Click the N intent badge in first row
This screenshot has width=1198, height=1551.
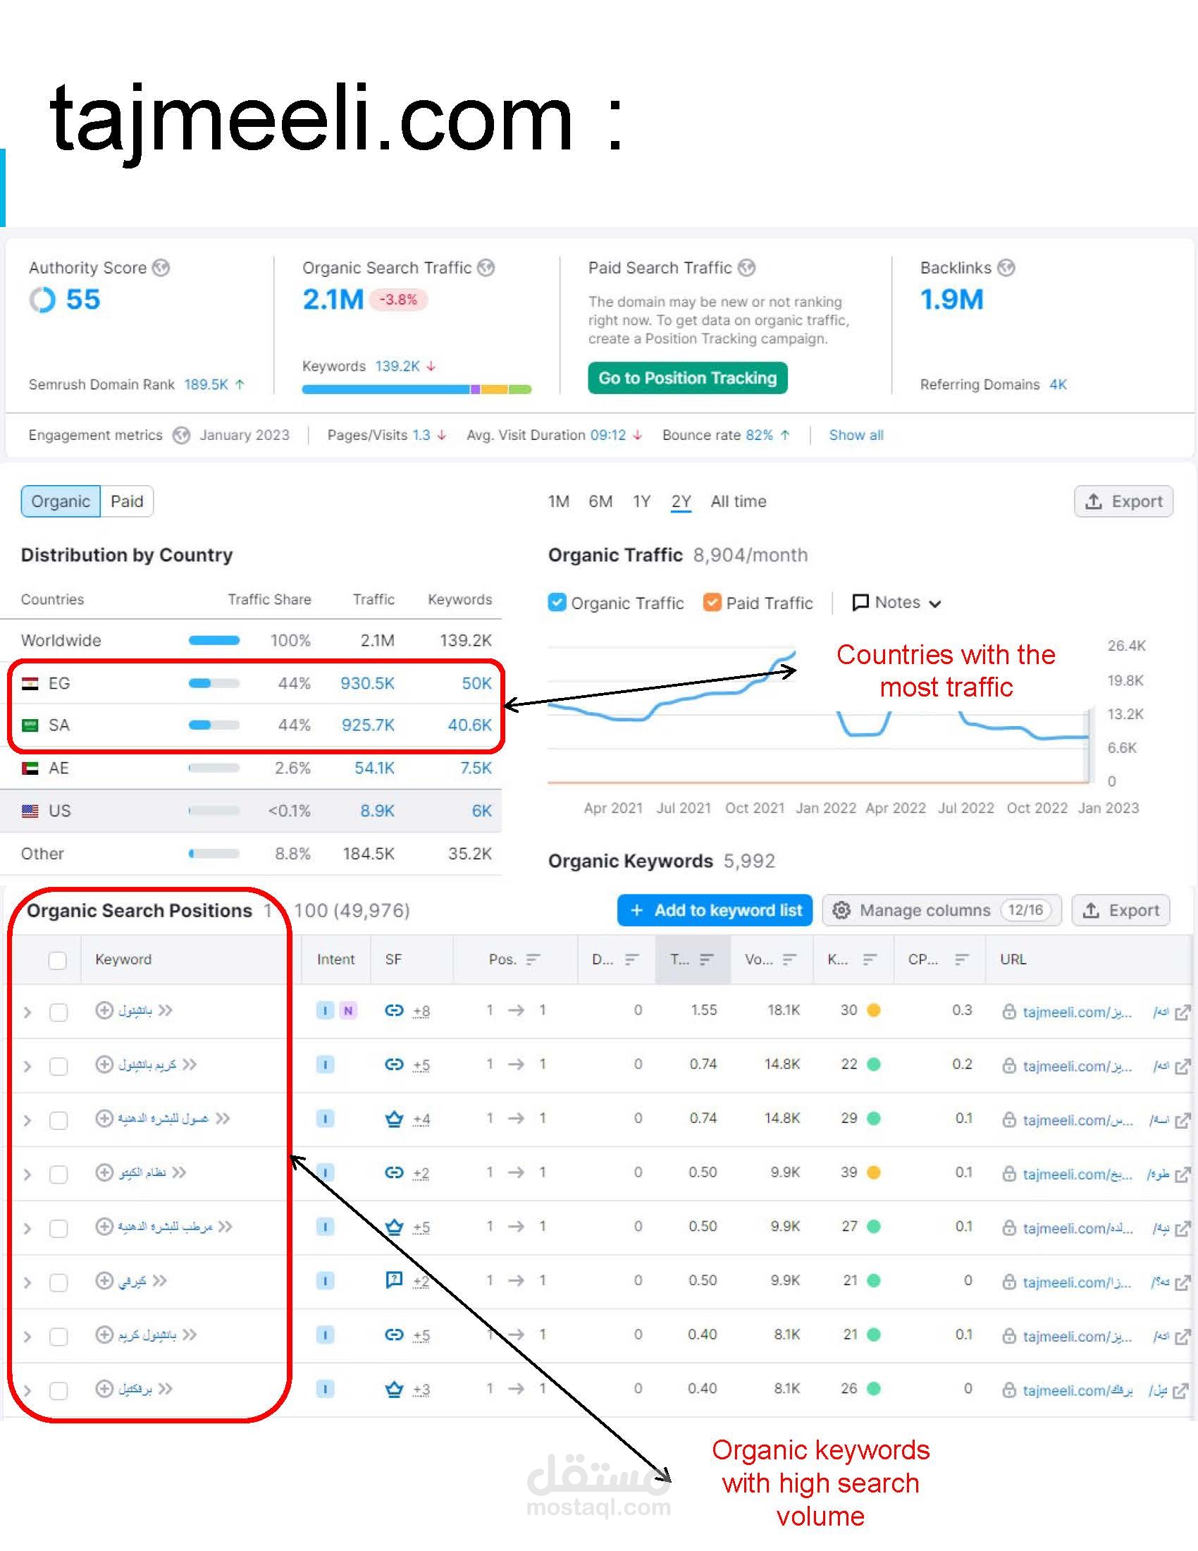347,1010
